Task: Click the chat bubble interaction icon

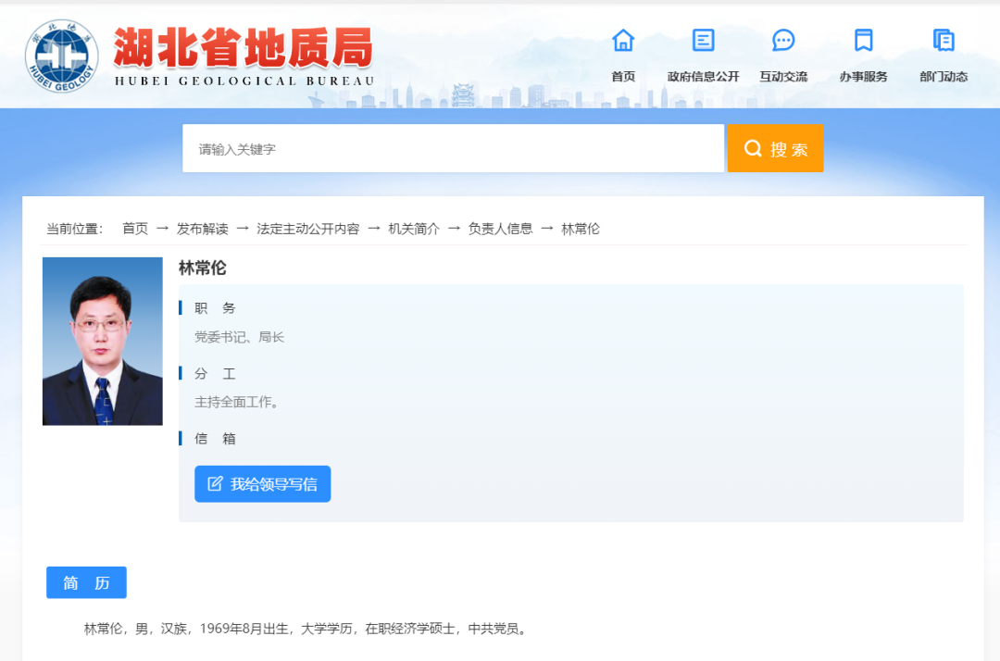Action: point(783,40)
